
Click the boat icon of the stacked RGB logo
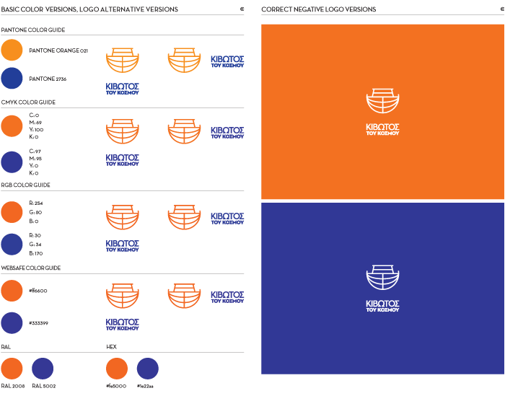pyautogui.click(x=123, y=217)
